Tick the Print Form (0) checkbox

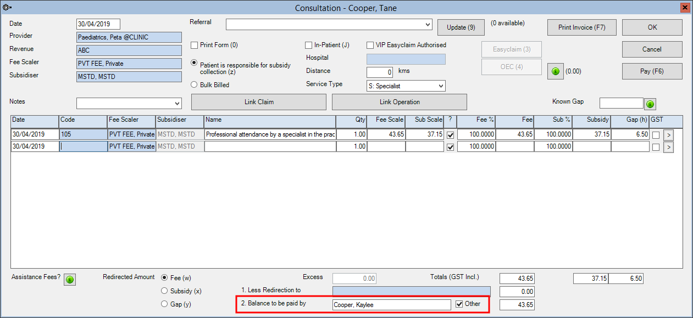coord(194,45)
